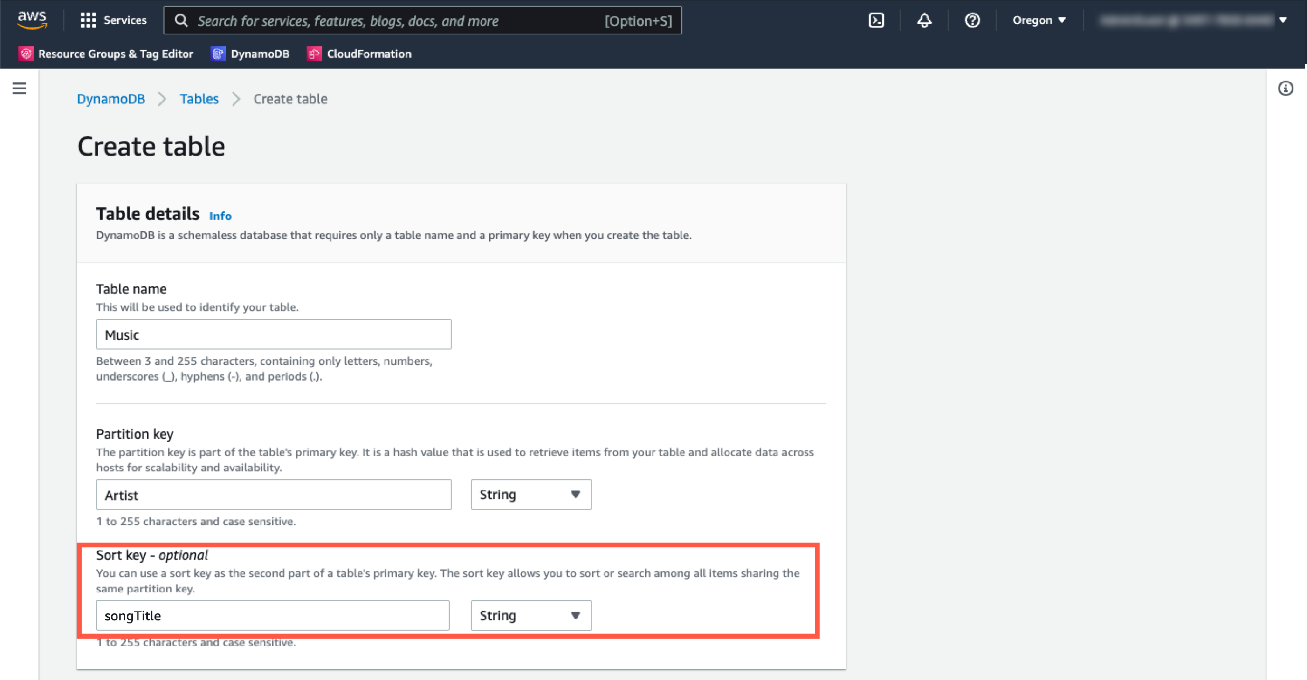Image resolution: width=1307 pixels, height=680 pixels.
Task: Click the Partition key field containing Artist
Action: [274, 495]
